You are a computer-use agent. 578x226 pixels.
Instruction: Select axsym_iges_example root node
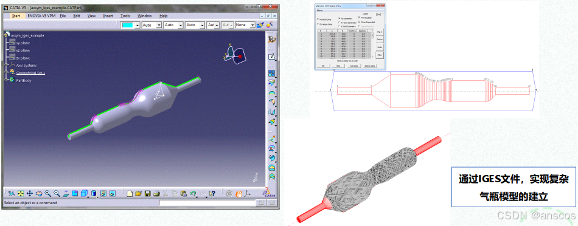[27, 36]
